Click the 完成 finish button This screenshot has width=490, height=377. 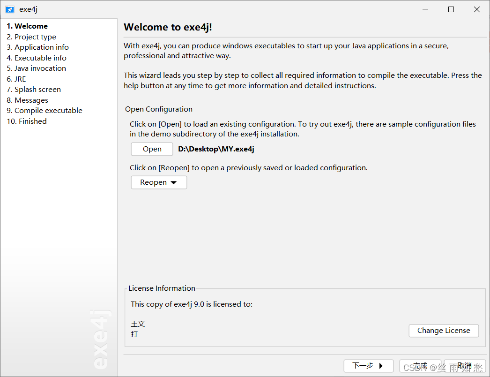click(420, 366)
